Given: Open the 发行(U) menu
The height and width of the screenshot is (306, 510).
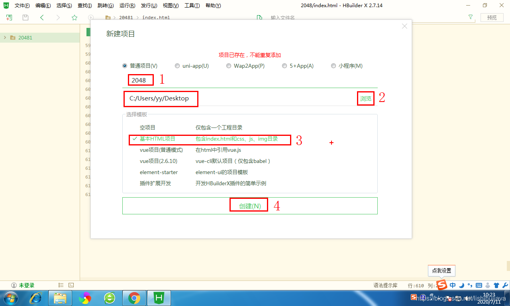Looking at the screenshot, I should click(149, 6).
